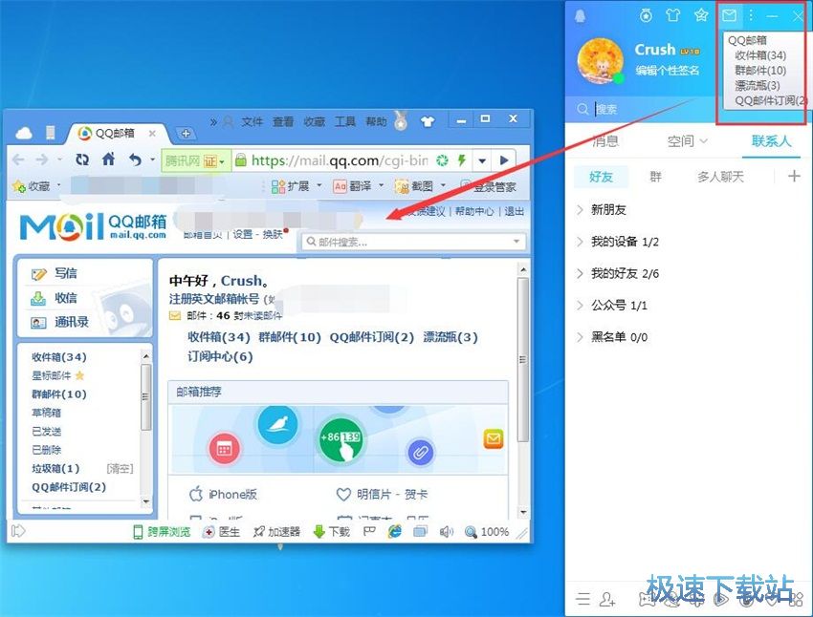Select 收件箱(34) in QQ mail popup

760,55
